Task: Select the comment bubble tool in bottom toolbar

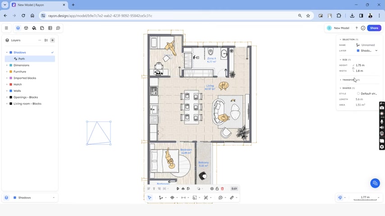Action: [220, 198]
